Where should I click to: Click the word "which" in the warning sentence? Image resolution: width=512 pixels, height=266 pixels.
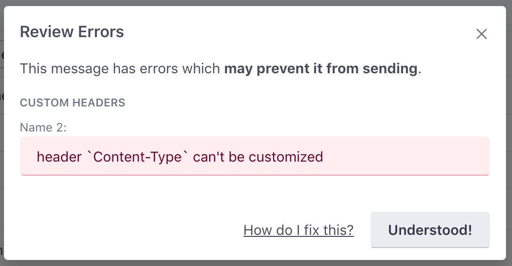[x=204, y=68]
